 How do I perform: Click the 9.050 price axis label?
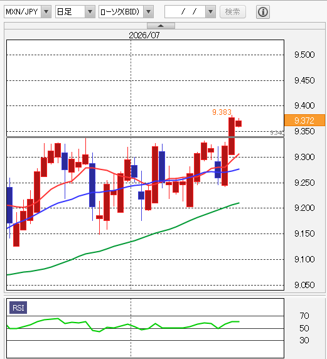304,285
